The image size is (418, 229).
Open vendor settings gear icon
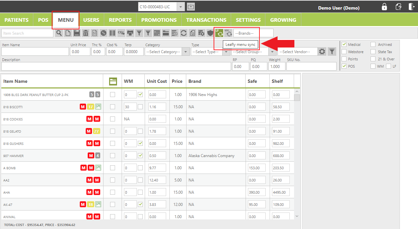[322, 51]
